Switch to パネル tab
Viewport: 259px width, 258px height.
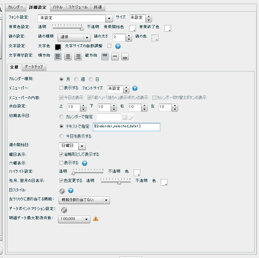[x=58, y=7]
